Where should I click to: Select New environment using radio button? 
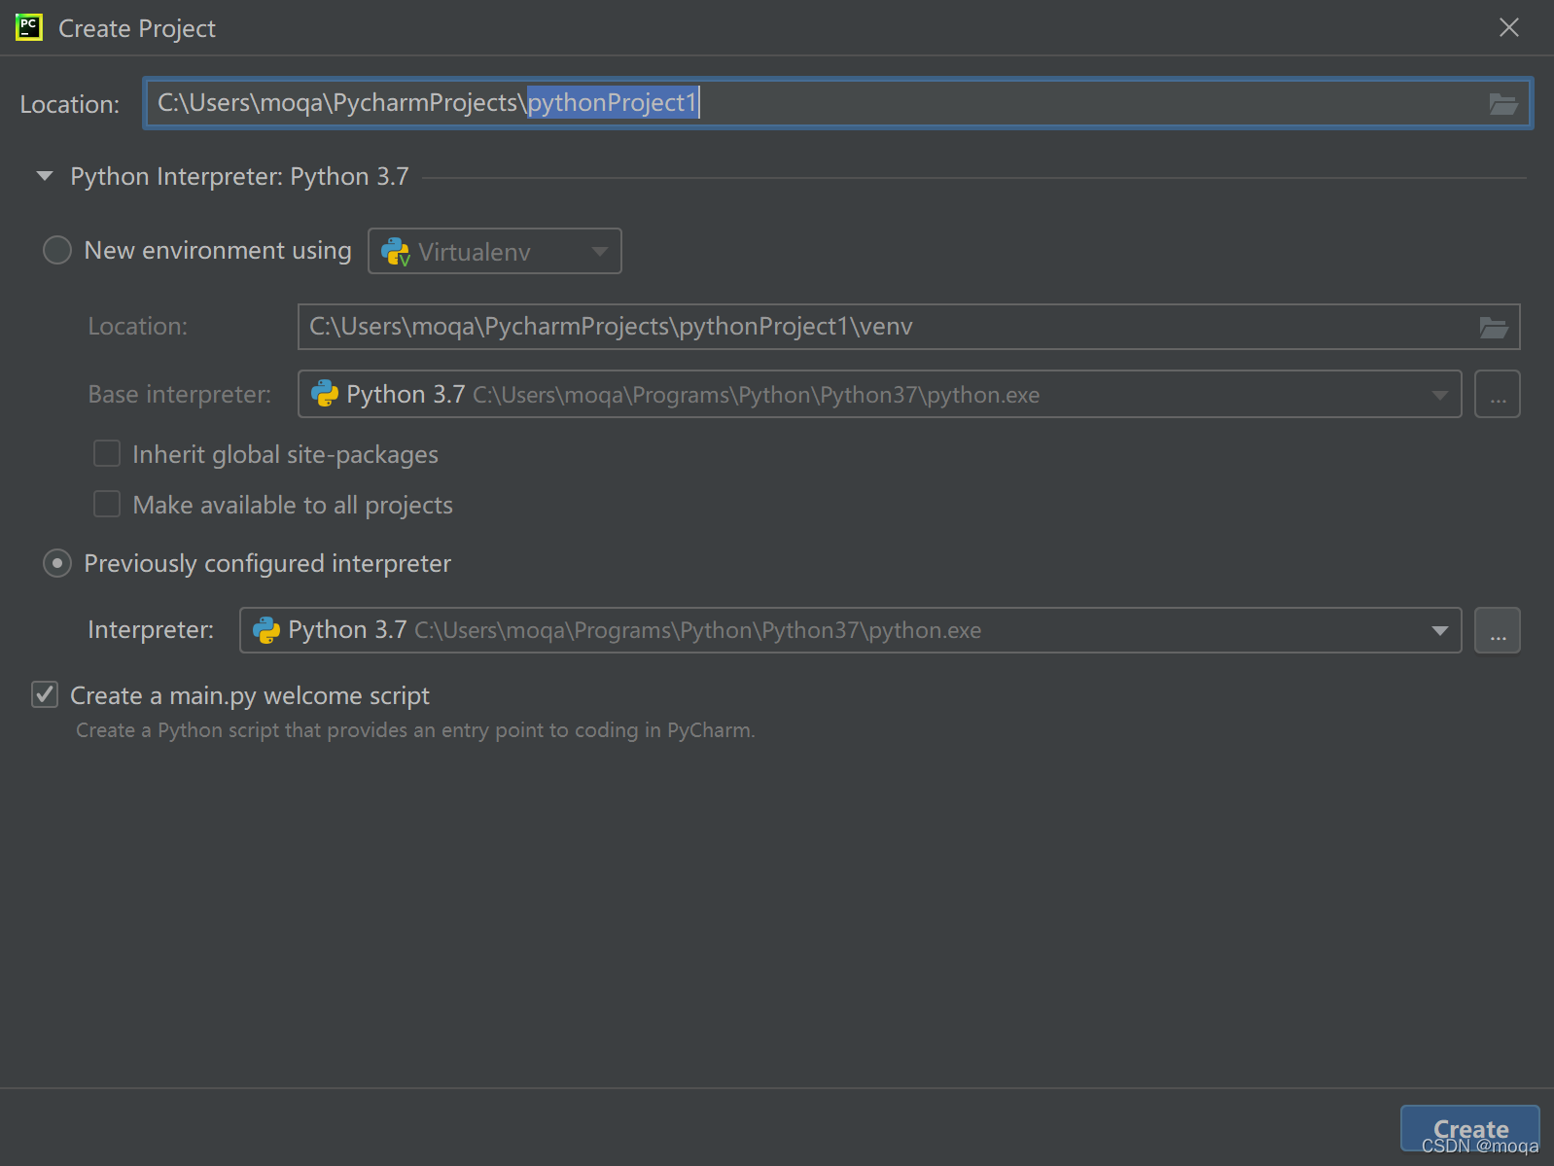coord(57,250)
